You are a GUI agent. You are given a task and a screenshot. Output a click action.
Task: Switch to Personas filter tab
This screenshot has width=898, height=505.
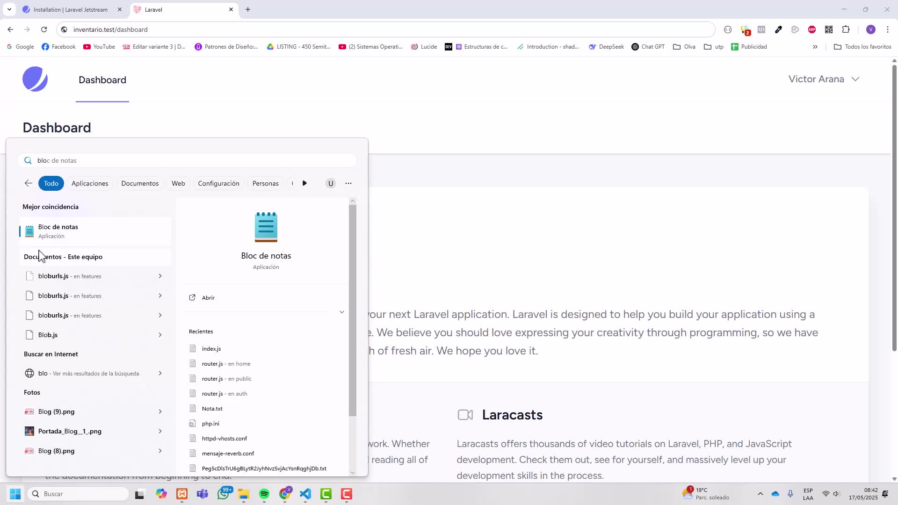(x=265, y=183)
